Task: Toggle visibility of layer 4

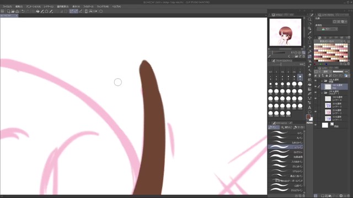Action: tap(315, 98)
